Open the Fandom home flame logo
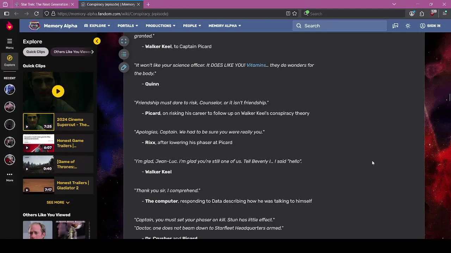The image size is (451, 253). pyautogui.click(x=10, y=26)
